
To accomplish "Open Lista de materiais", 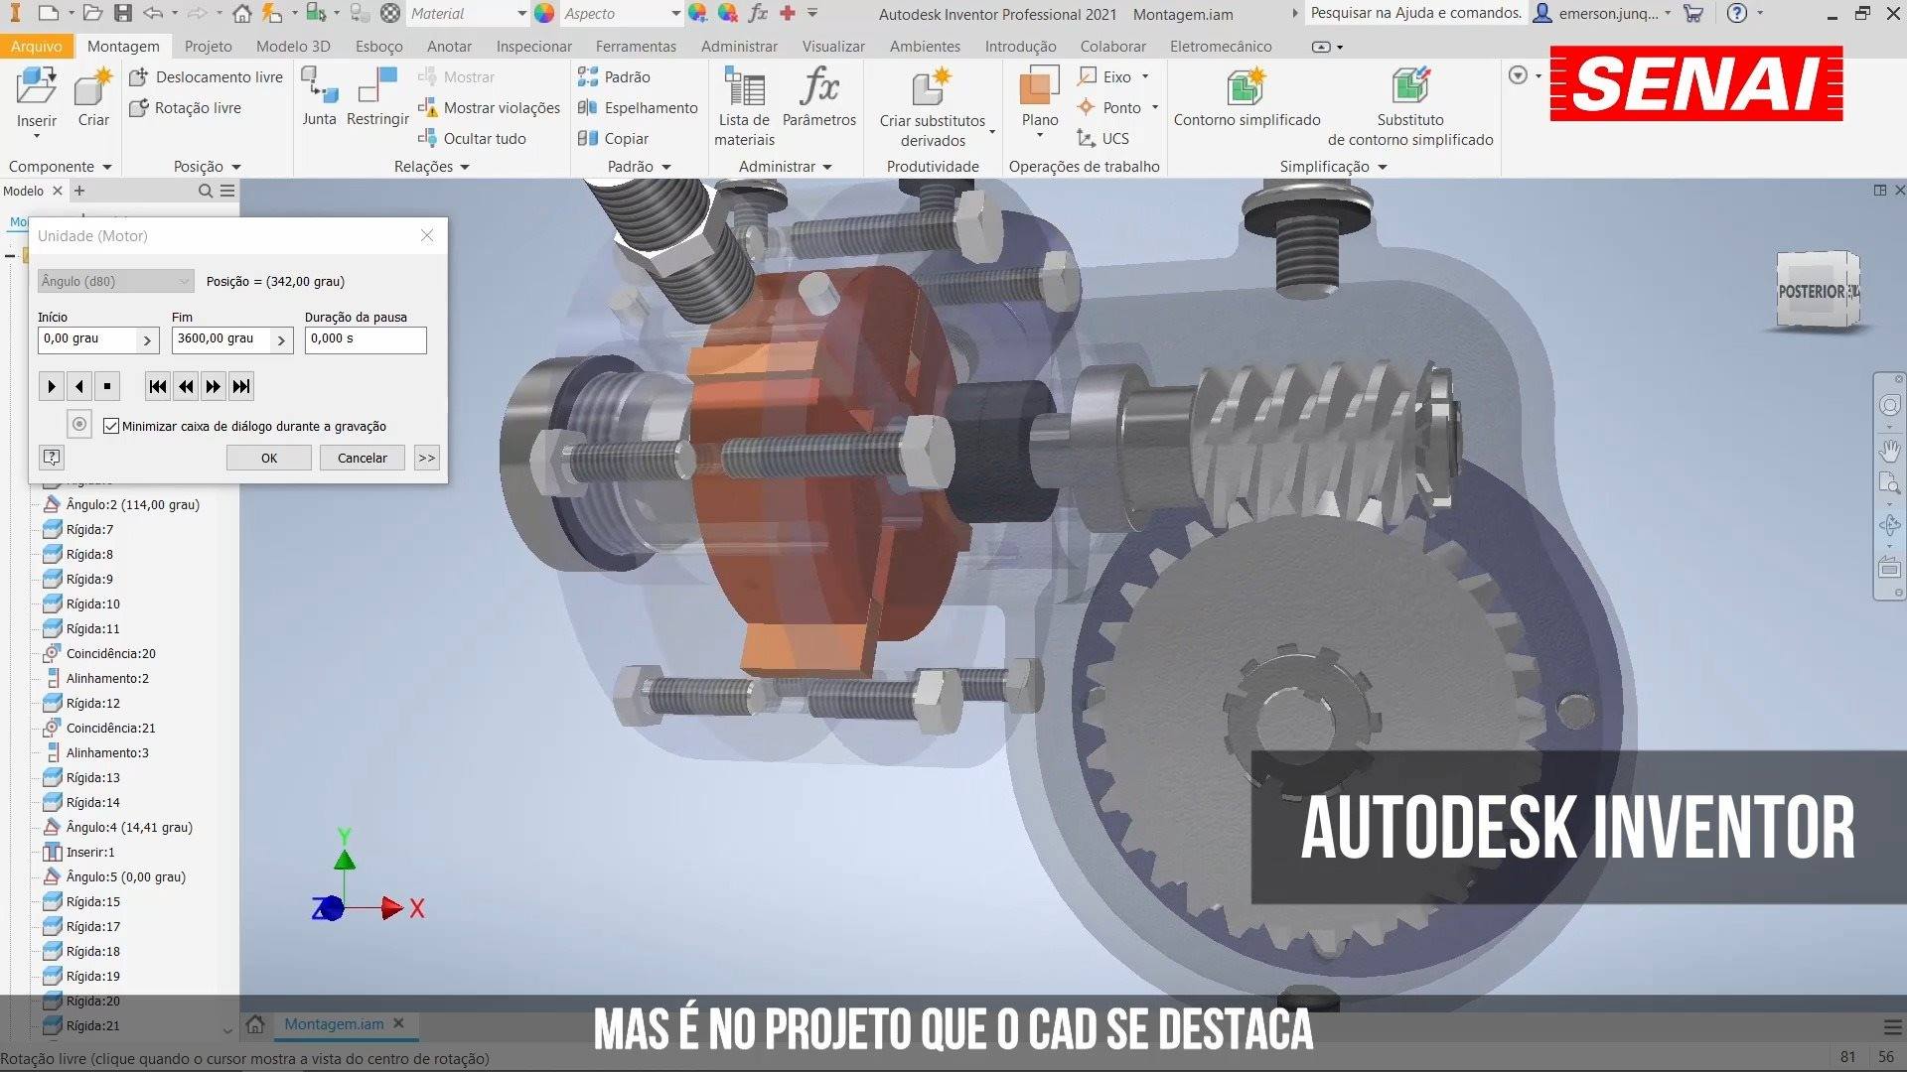I will [x=744, y=106].
